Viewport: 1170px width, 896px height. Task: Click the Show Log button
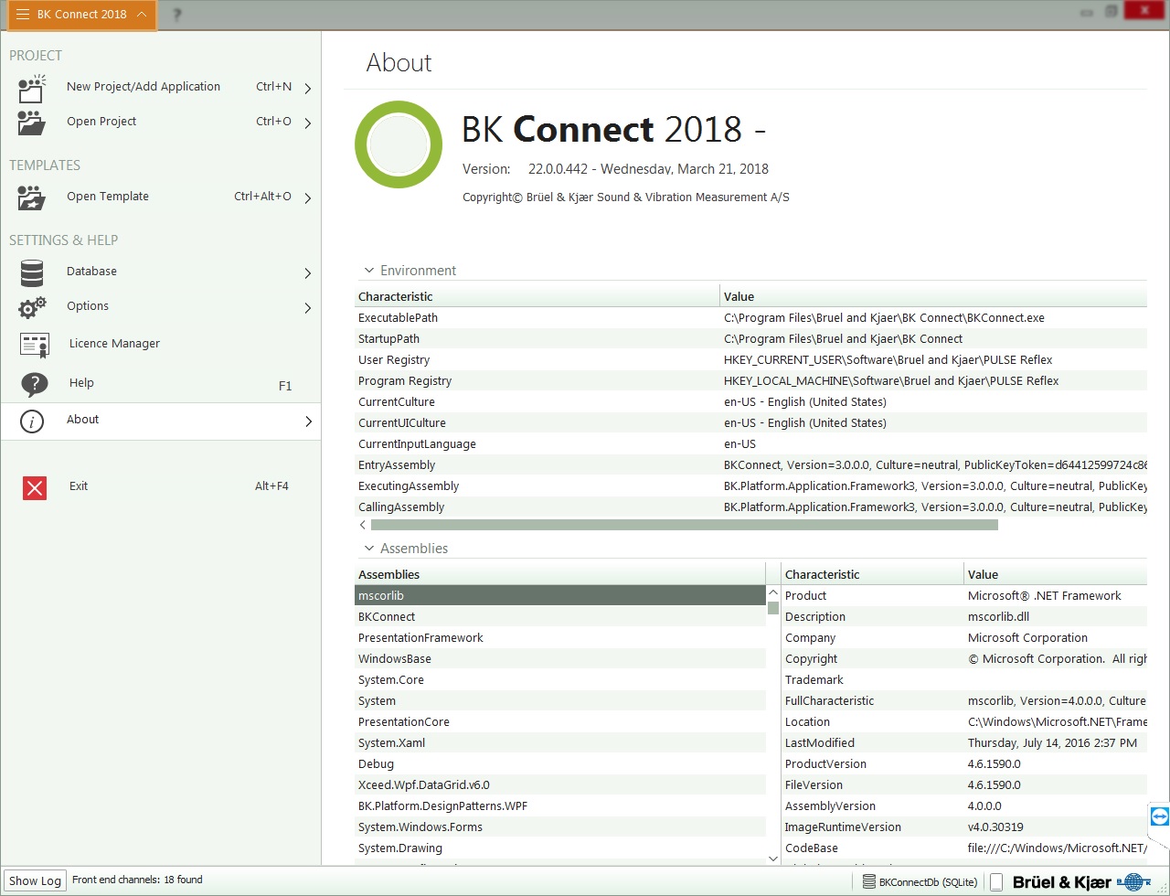(35, 881)
